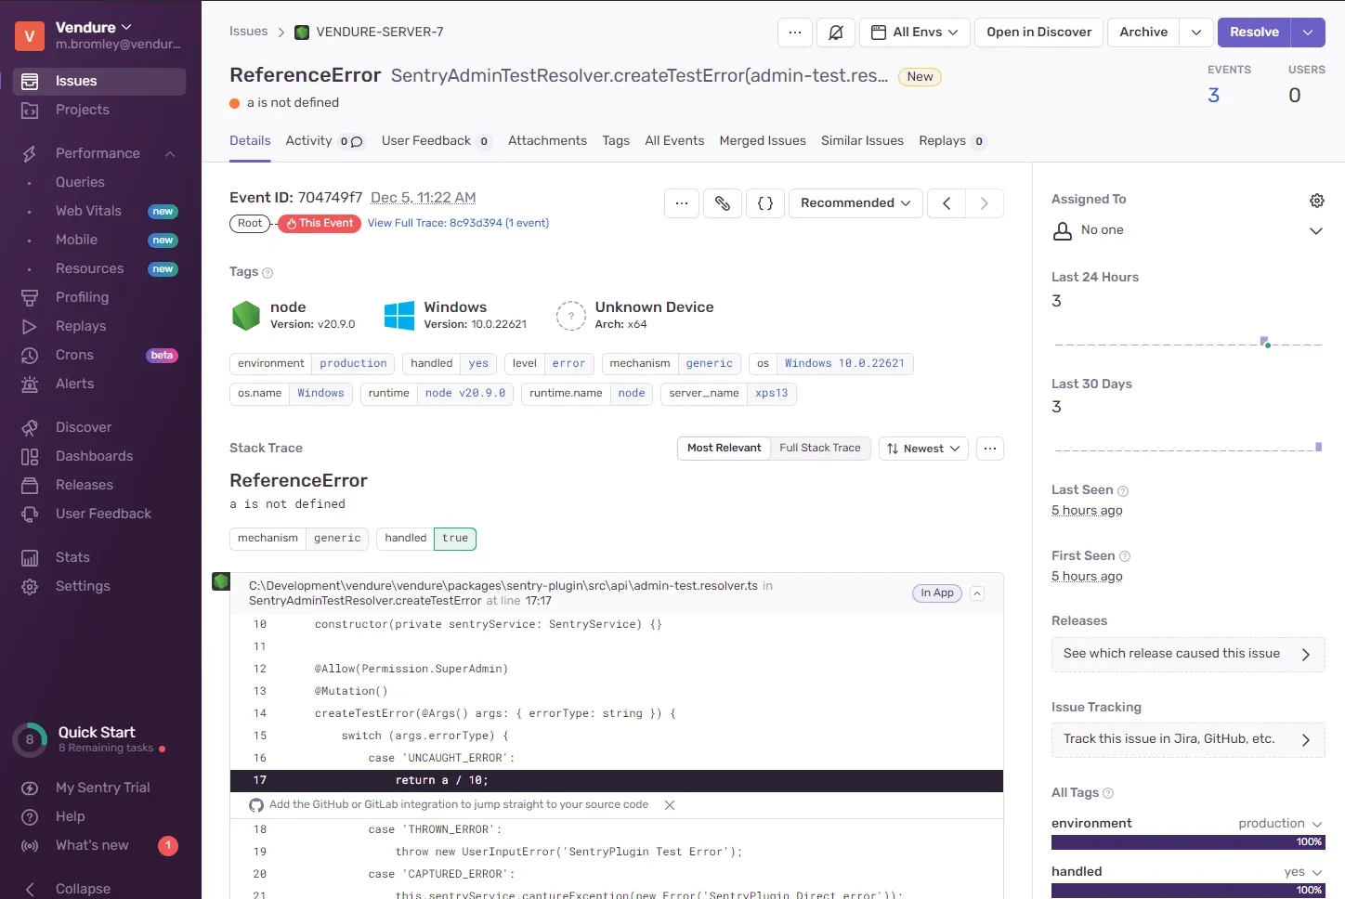The image size is (1345, 899).
Task: Expand the All Envs dropdown
Action: 915,33
